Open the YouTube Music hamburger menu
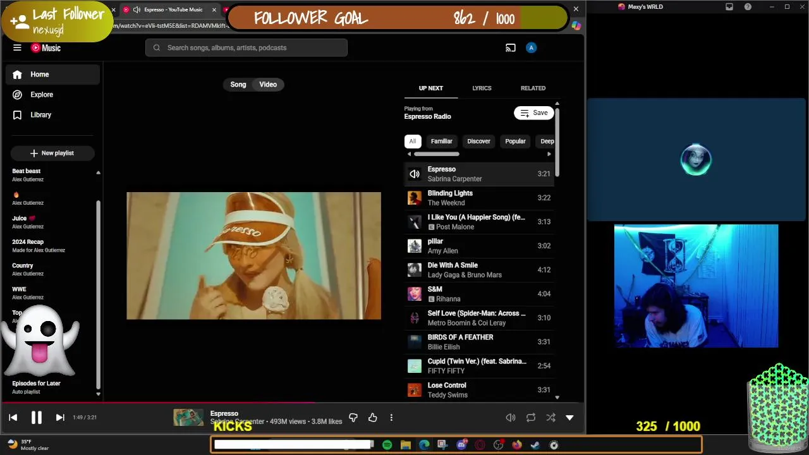Image resolution: width=809 pixels, height=455 pixels. (x=17, y=47)
